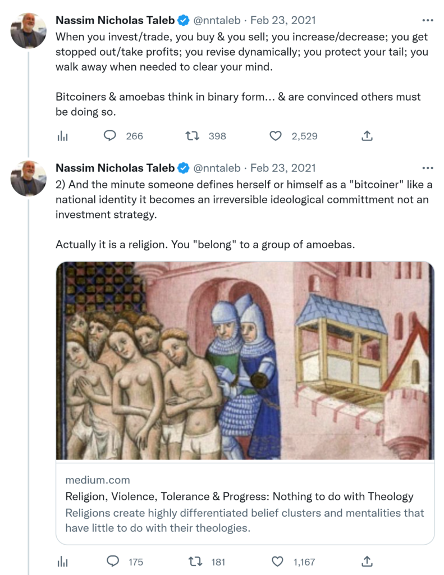Reply to the second tweet (175 replies)
444x575 pixels.
[x=112, y=561]
